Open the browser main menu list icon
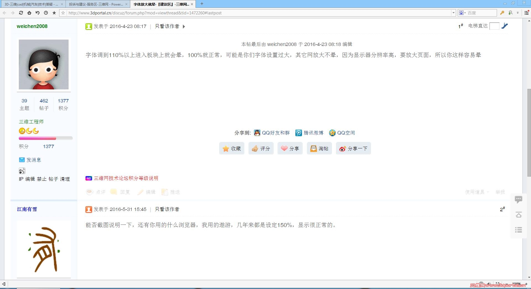 tap(527, 13)
